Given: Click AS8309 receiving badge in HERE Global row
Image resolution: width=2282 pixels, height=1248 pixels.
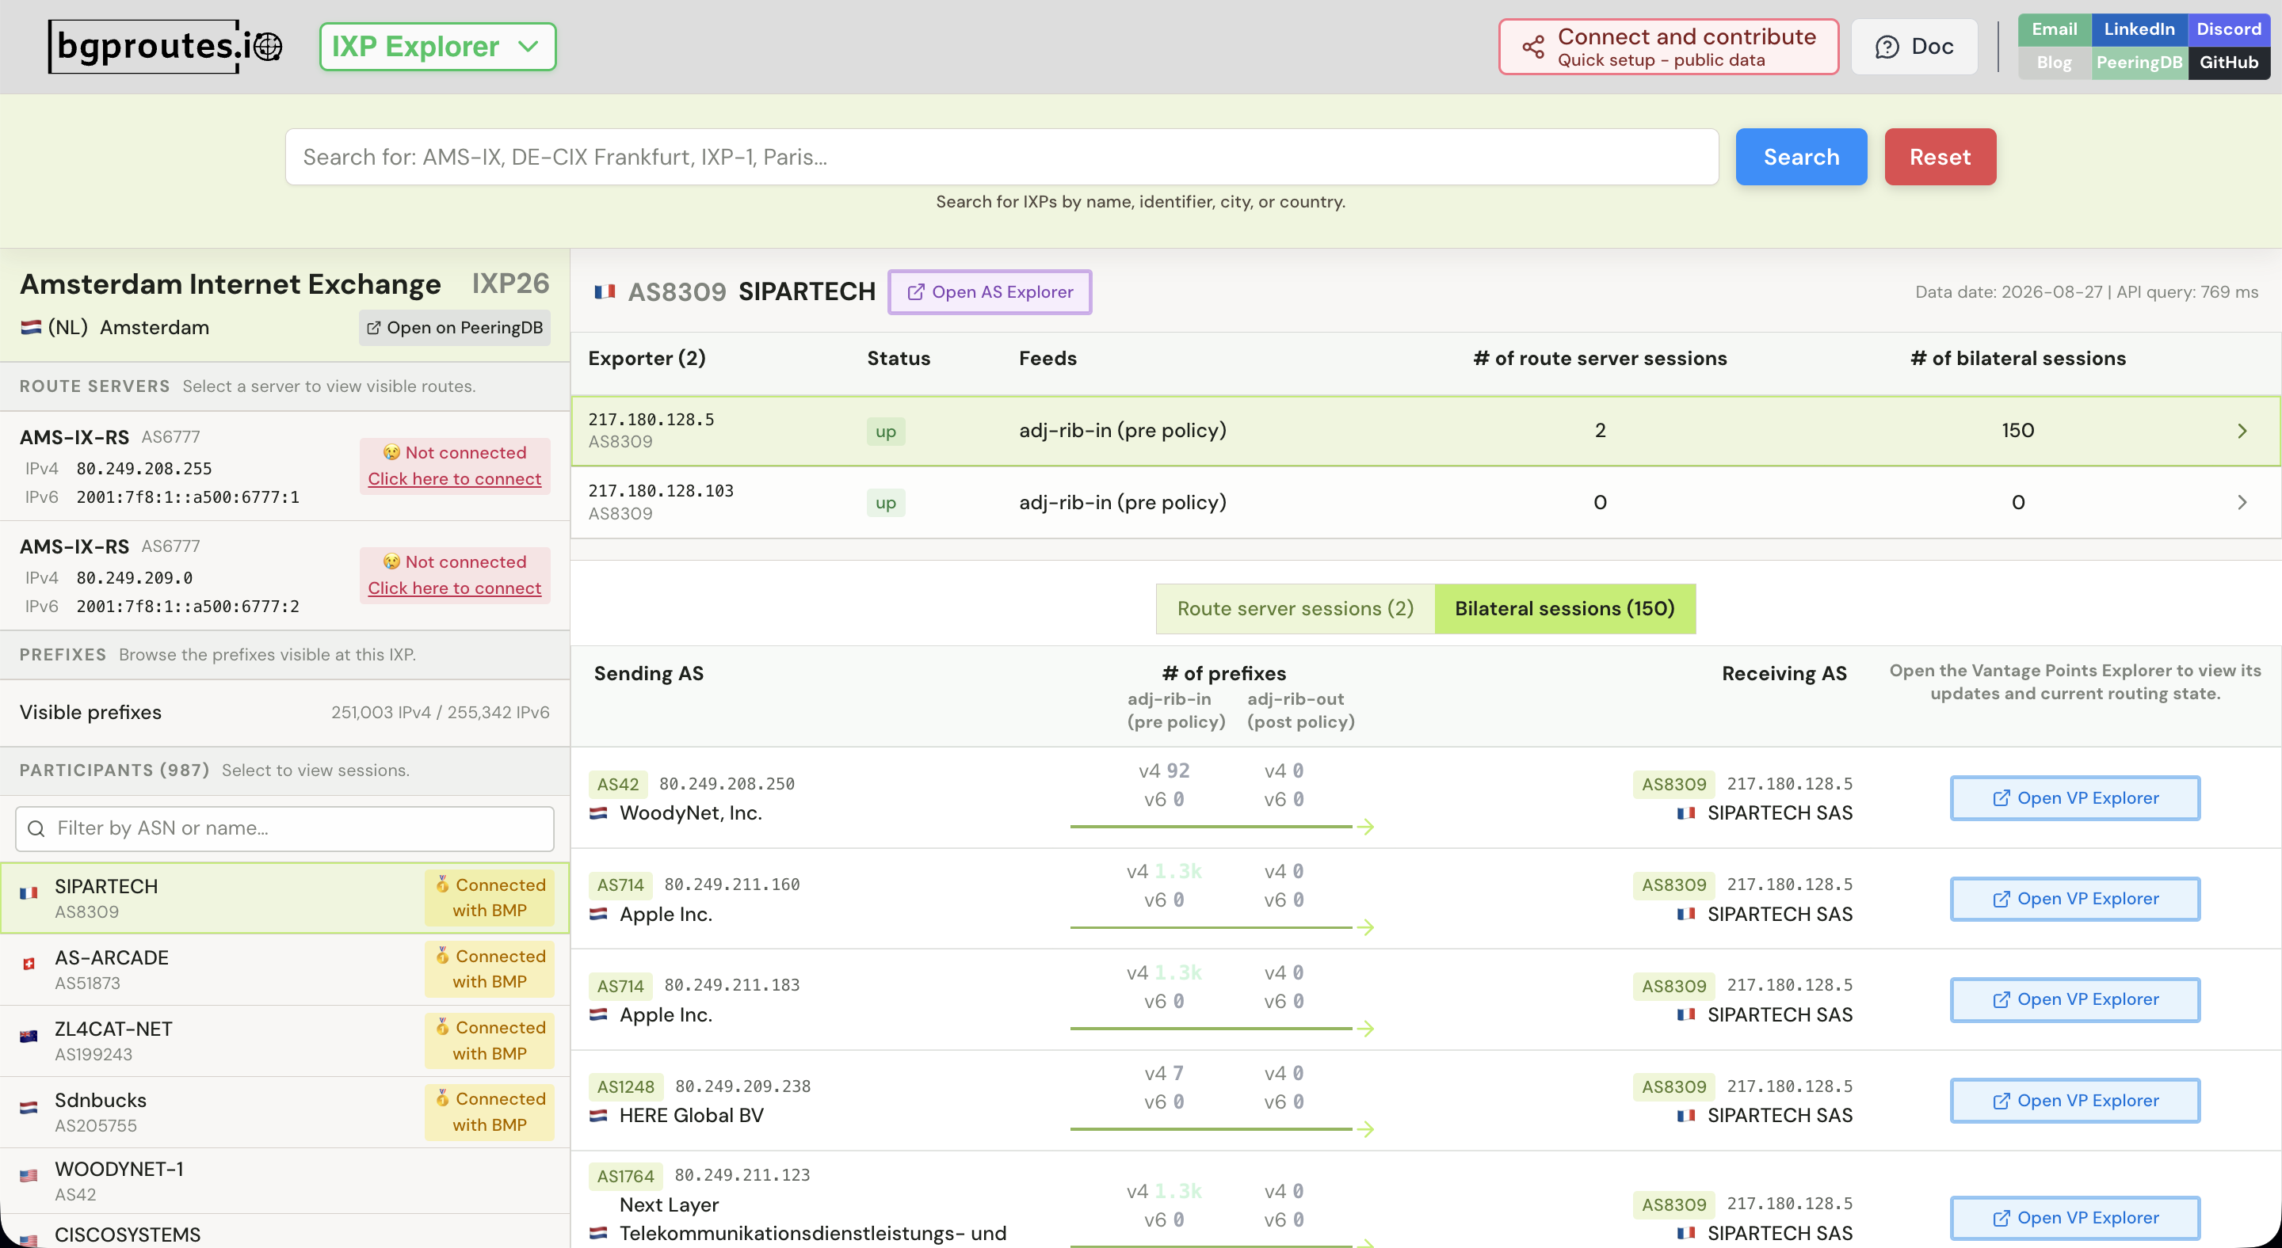Looking at the screenshot, I should [x=1673, y=1087].
